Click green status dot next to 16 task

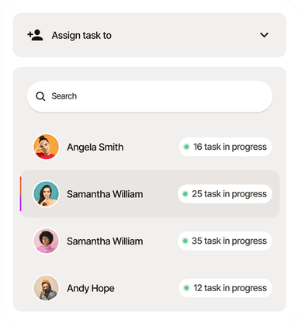pyautogui.click(x=186, y=147)
